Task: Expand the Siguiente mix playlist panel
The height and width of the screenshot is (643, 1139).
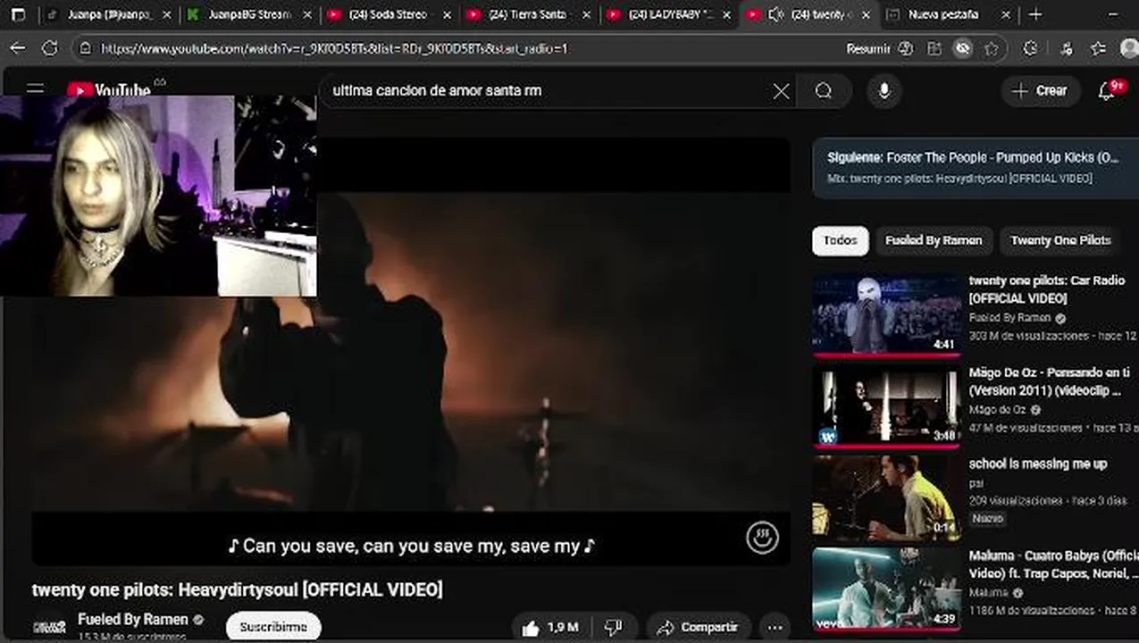Action: (976, 167)
